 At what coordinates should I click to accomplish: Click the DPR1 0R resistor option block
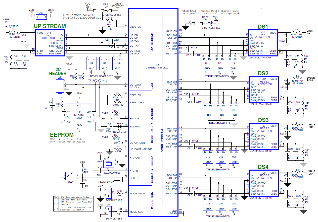coord(103,11)
